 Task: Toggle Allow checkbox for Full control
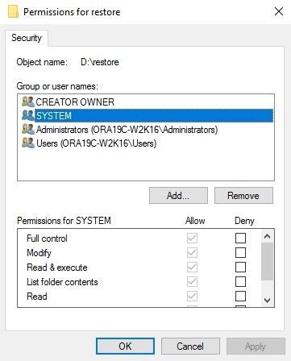point(192,238)
